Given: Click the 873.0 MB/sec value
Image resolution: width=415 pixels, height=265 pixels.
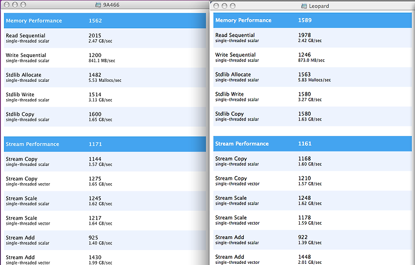Looking at the screenshot, I should coord(311,60).
